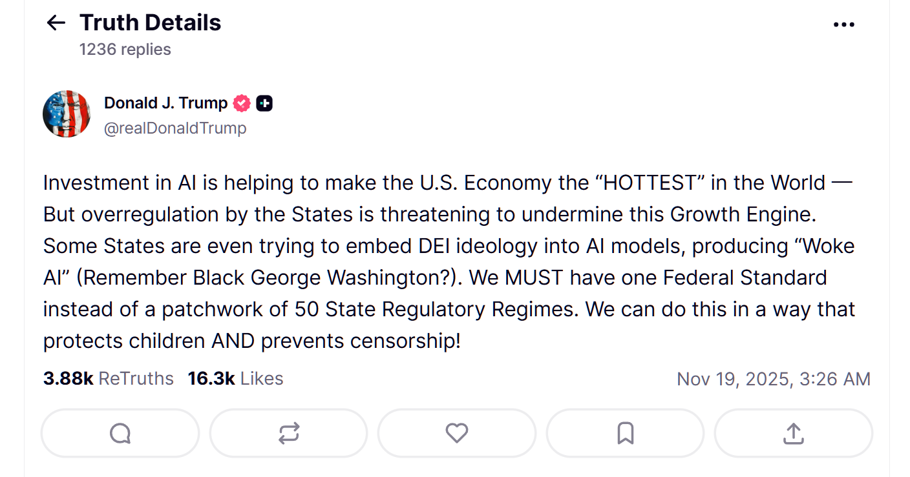Share the post via upload arrow icon
910x477 pixels.
[x=793, y=433]
